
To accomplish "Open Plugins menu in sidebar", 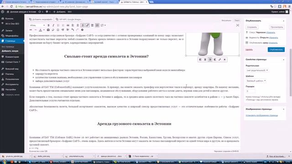I will (12, 74).
